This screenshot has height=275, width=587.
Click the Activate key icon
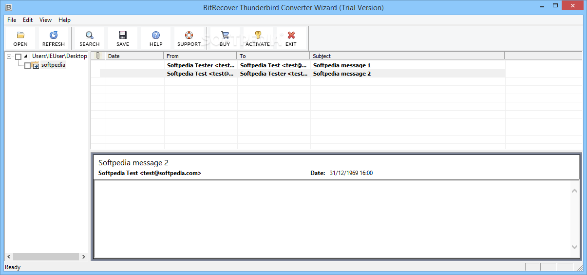coord(258,35)
